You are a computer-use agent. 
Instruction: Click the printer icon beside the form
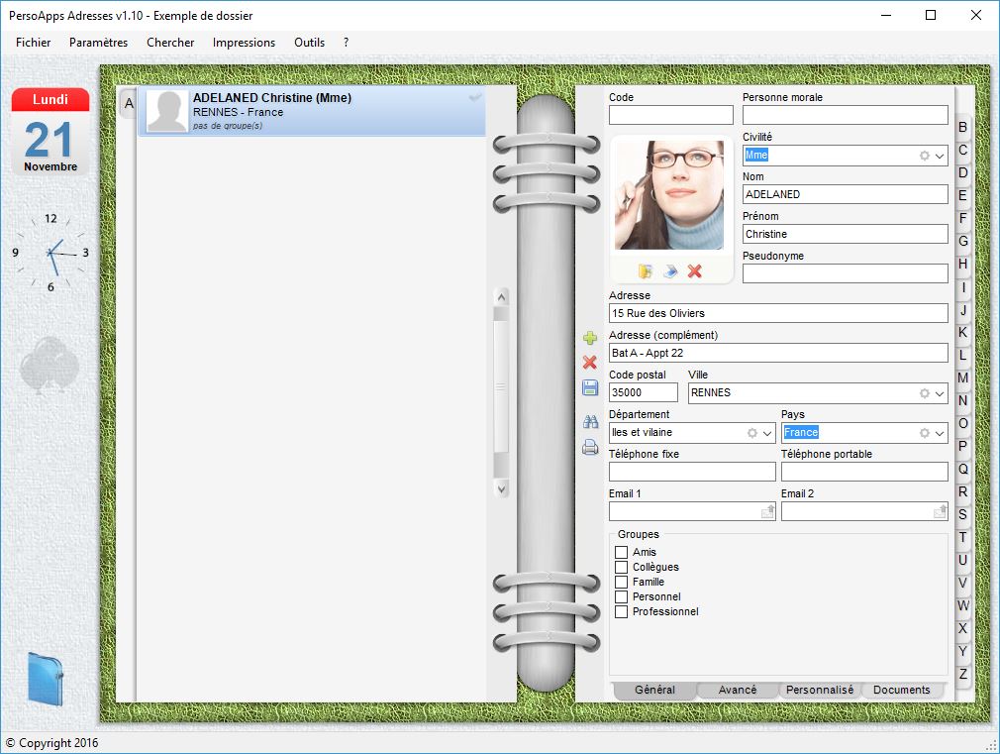point(590,448)
